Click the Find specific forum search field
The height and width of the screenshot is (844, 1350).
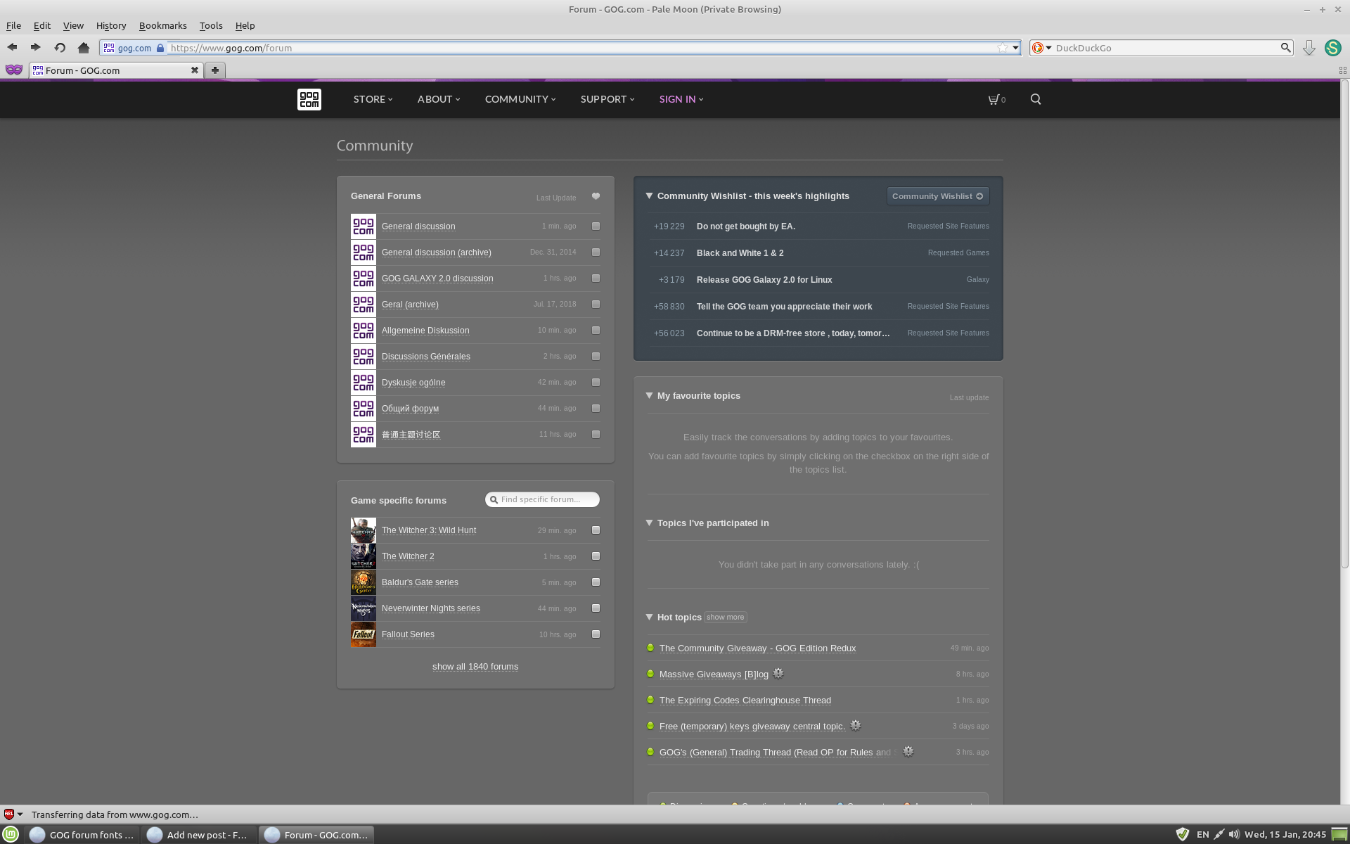tap(542, 499)
